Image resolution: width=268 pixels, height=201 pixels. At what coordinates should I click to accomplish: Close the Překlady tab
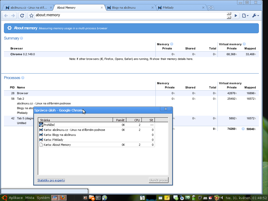tap(203, 8)
